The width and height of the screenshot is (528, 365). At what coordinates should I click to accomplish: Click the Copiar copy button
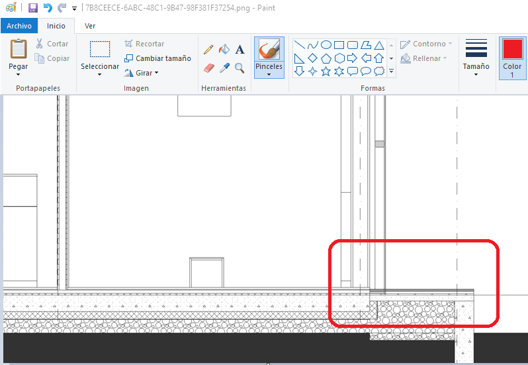point(52,58)
